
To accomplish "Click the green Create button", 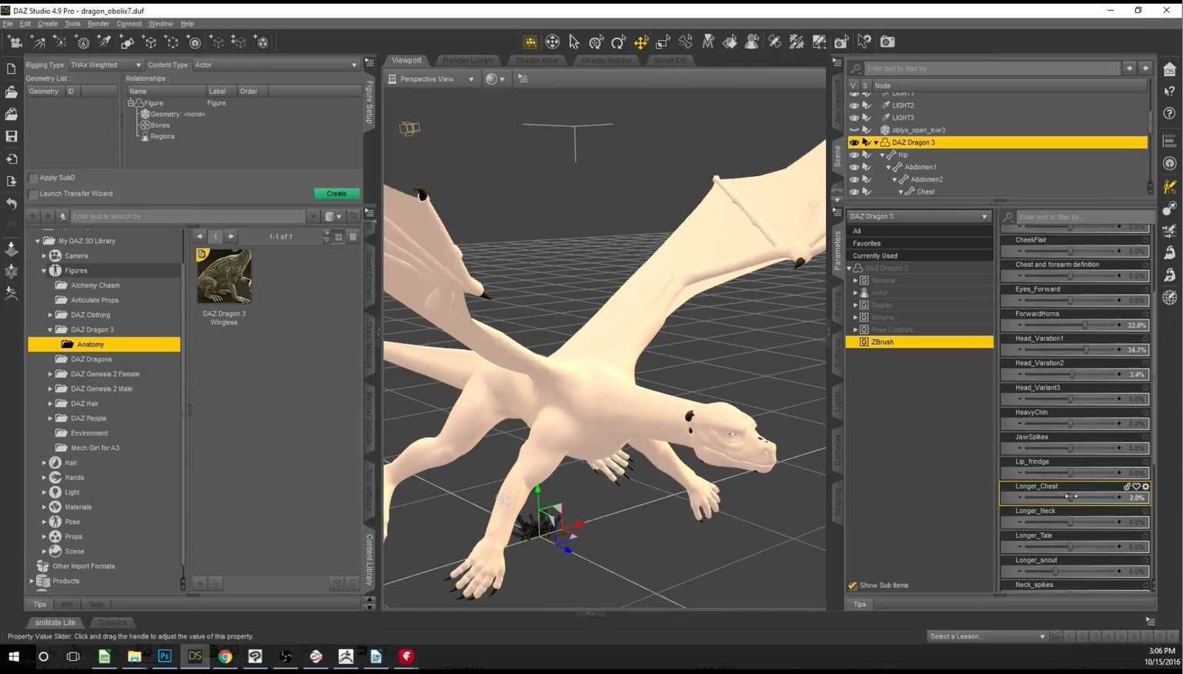I will (x=336, y=193).
